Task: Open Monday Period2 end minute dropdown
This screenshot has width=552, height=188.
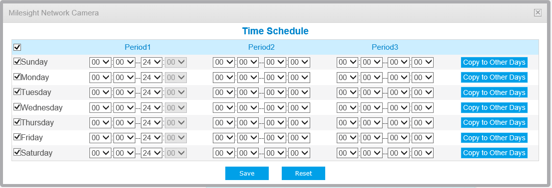Action: point(299,78)
